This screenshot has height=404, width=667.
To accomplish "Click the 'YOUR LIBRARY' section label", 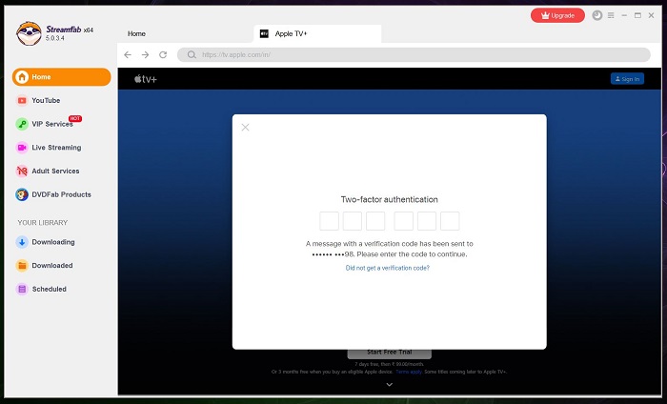I will pos(43,223).
